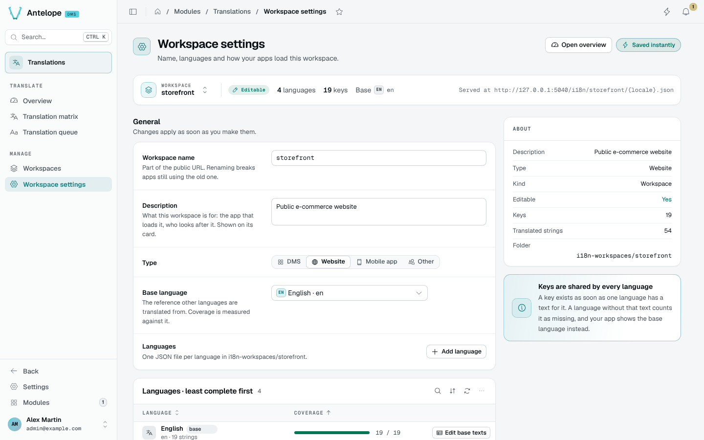Viewport: 704px width, 440px height.
Task: Click the Alex Martin AM avatar
Action: (x=15, y=424)
